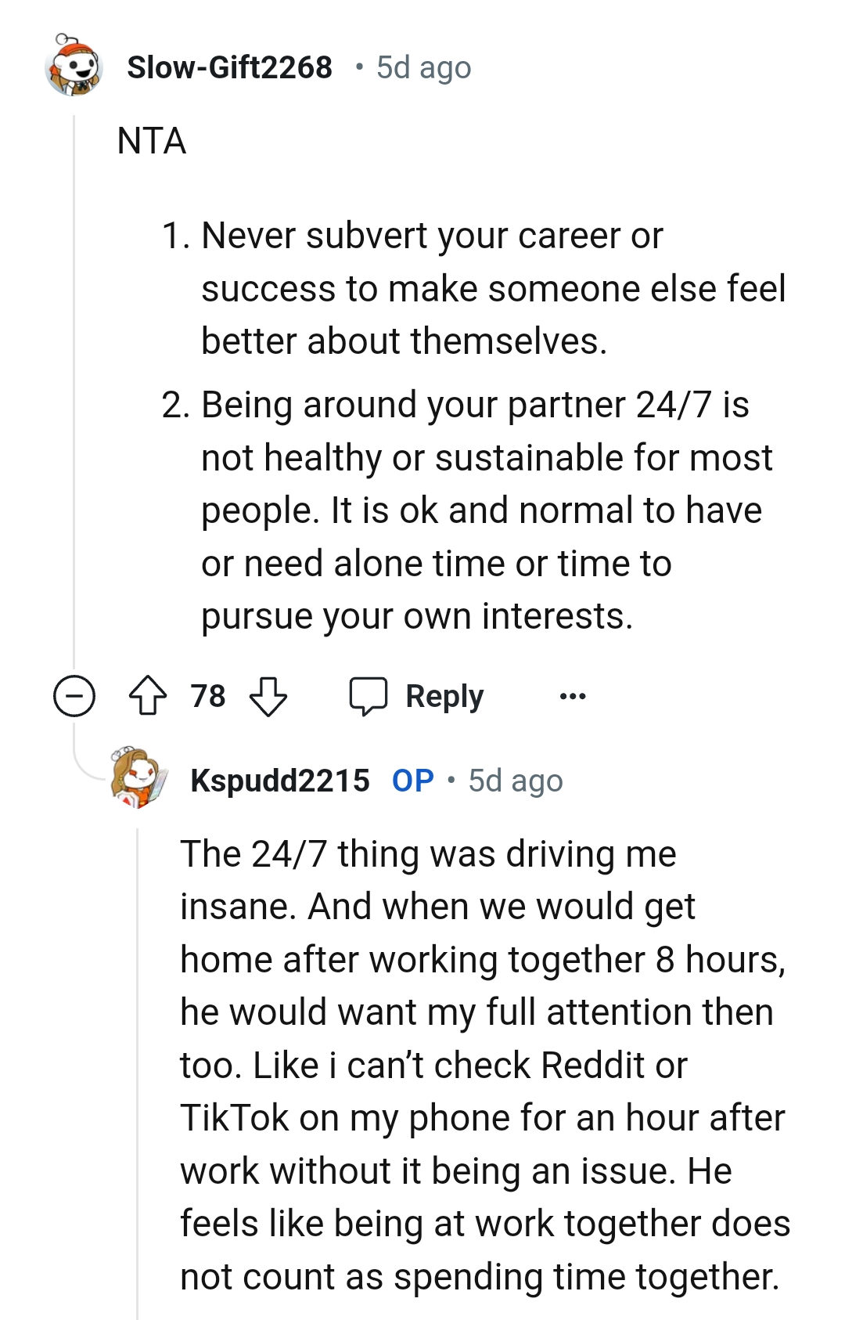Image resolution: width=845 pixels, height=1320 pixels.
Task: Tap the blue OP badge
Action: click(x=412, y=781)
